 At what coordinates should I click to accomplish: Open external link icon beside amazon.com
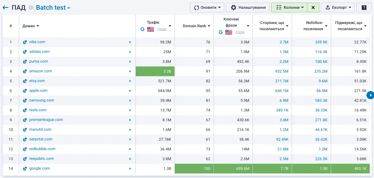click(x=25, y=71)
